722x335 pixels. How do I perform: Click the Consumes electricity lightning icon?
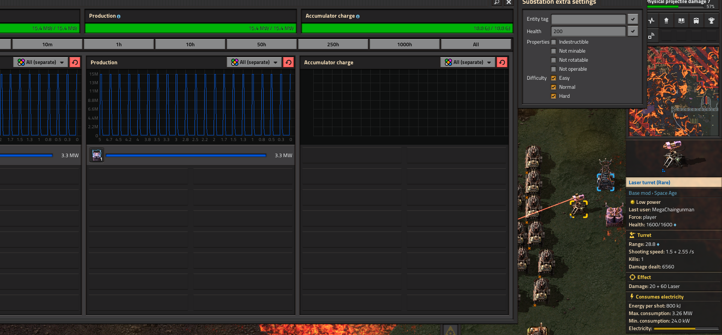[632, 297]
